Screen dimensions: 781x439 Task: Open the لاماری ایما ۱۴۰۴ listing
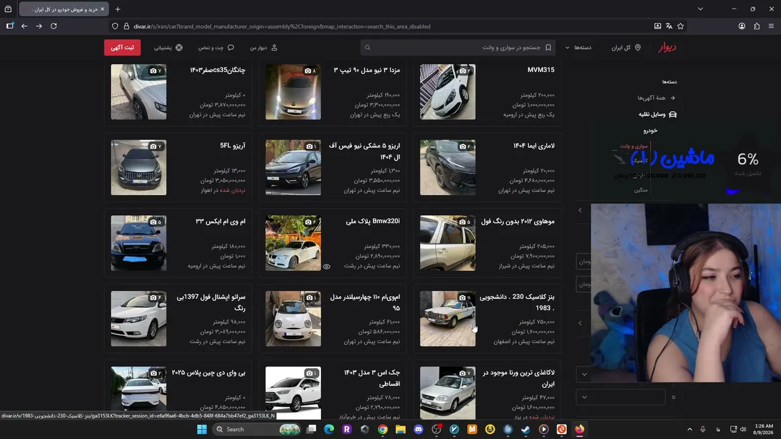487,168
